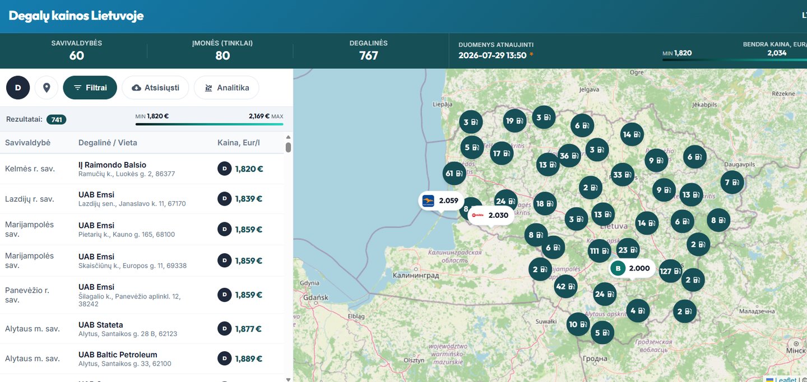Click the map cluster marker showing 42
The width and height of the screenshot is (807, 382).
(565, 286)
